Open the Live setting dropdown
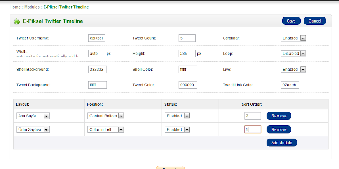Screen dimensions: 339x169 (x=294, y=69)
